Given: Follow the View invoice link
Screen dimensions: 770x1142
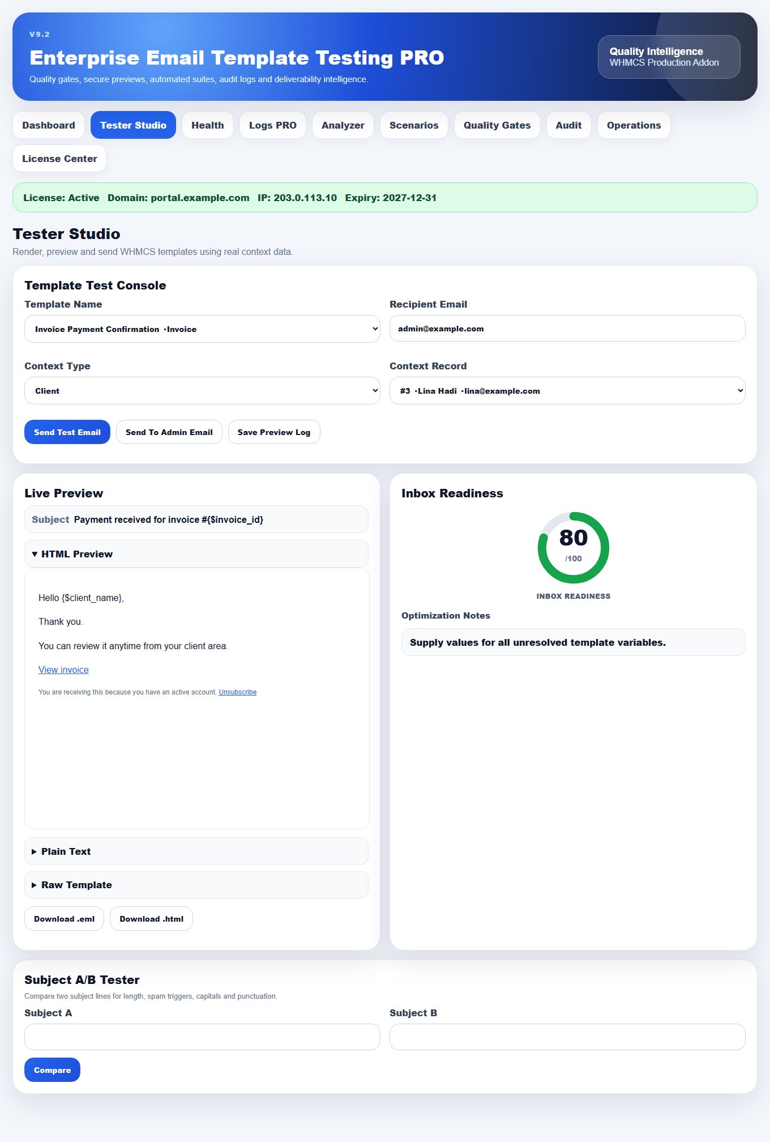Looking at the screenshot, I should pos(63,670).
